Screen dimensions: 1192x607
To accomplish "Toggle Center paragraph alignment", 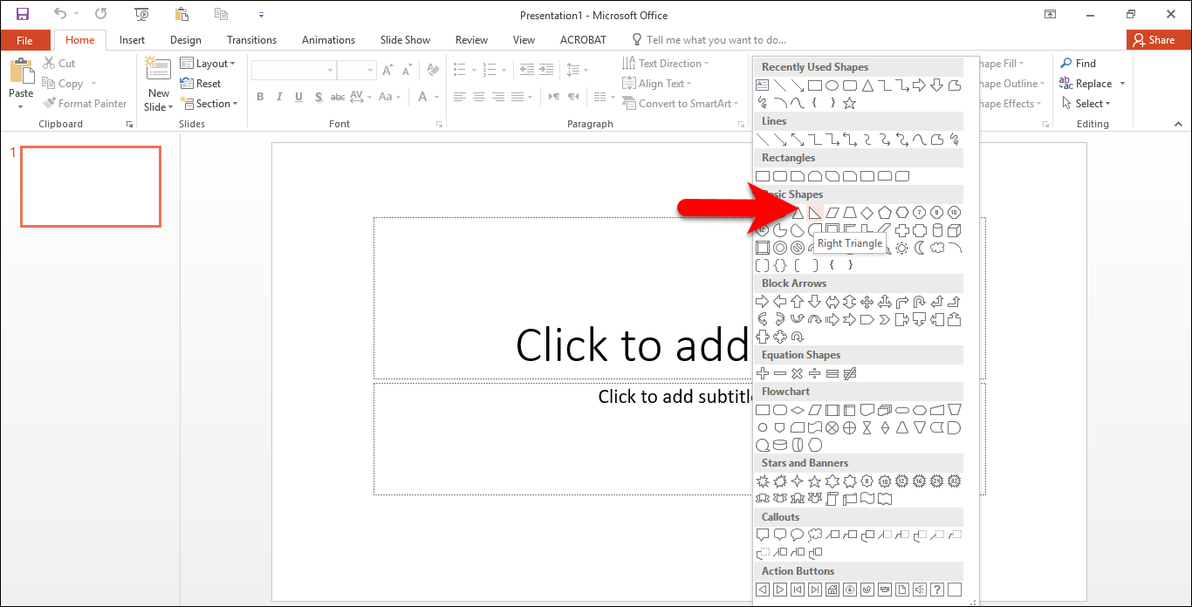I will click(478, 97).
